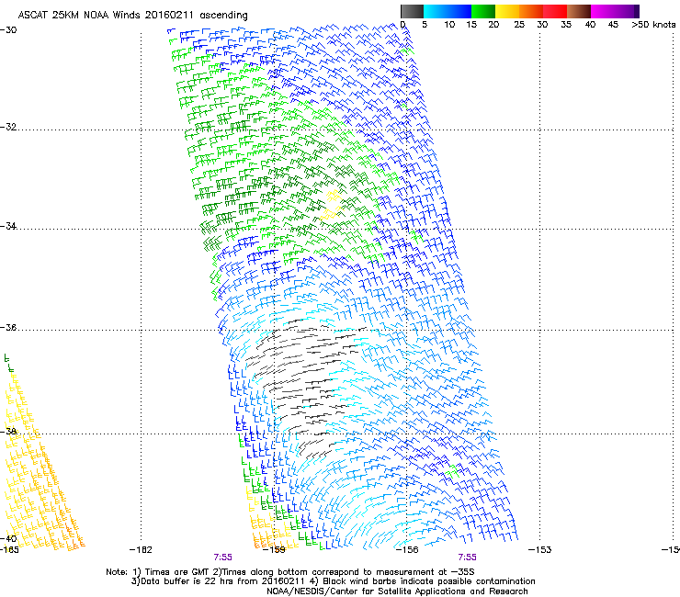
Task: Click the brown 35-40 knots legend segment
Action: click(x=579, y=11)
